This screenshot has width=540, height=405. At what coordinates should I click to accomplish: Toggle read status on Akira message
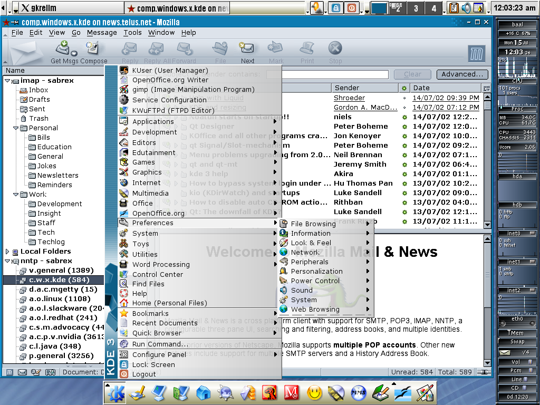[404, 174]
